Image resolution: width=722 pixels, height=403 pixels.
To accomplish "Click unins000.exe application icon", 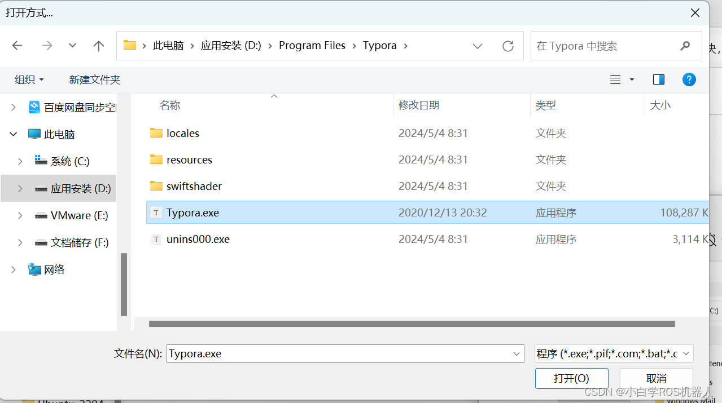I will coord(156,239).
